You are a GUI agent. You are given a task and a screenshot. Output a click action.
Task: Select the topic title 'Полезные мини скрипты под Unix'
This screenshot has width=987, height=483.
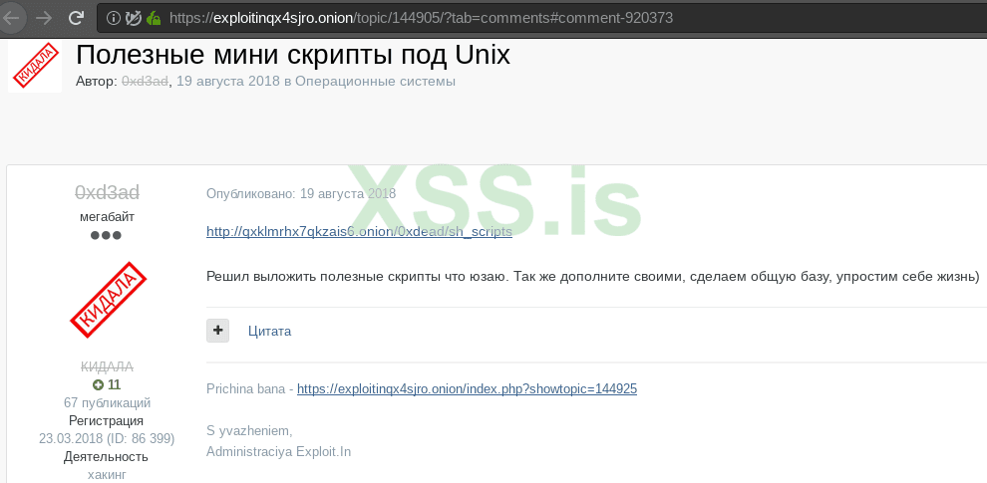293,56
